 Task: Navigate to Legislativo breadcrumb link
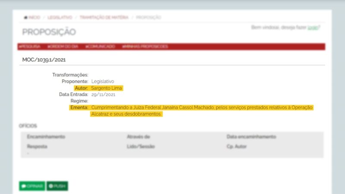tap(60, 18)
